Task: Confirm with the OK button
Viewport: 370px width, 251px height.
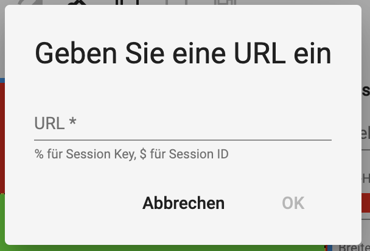Action: [293, 203]
